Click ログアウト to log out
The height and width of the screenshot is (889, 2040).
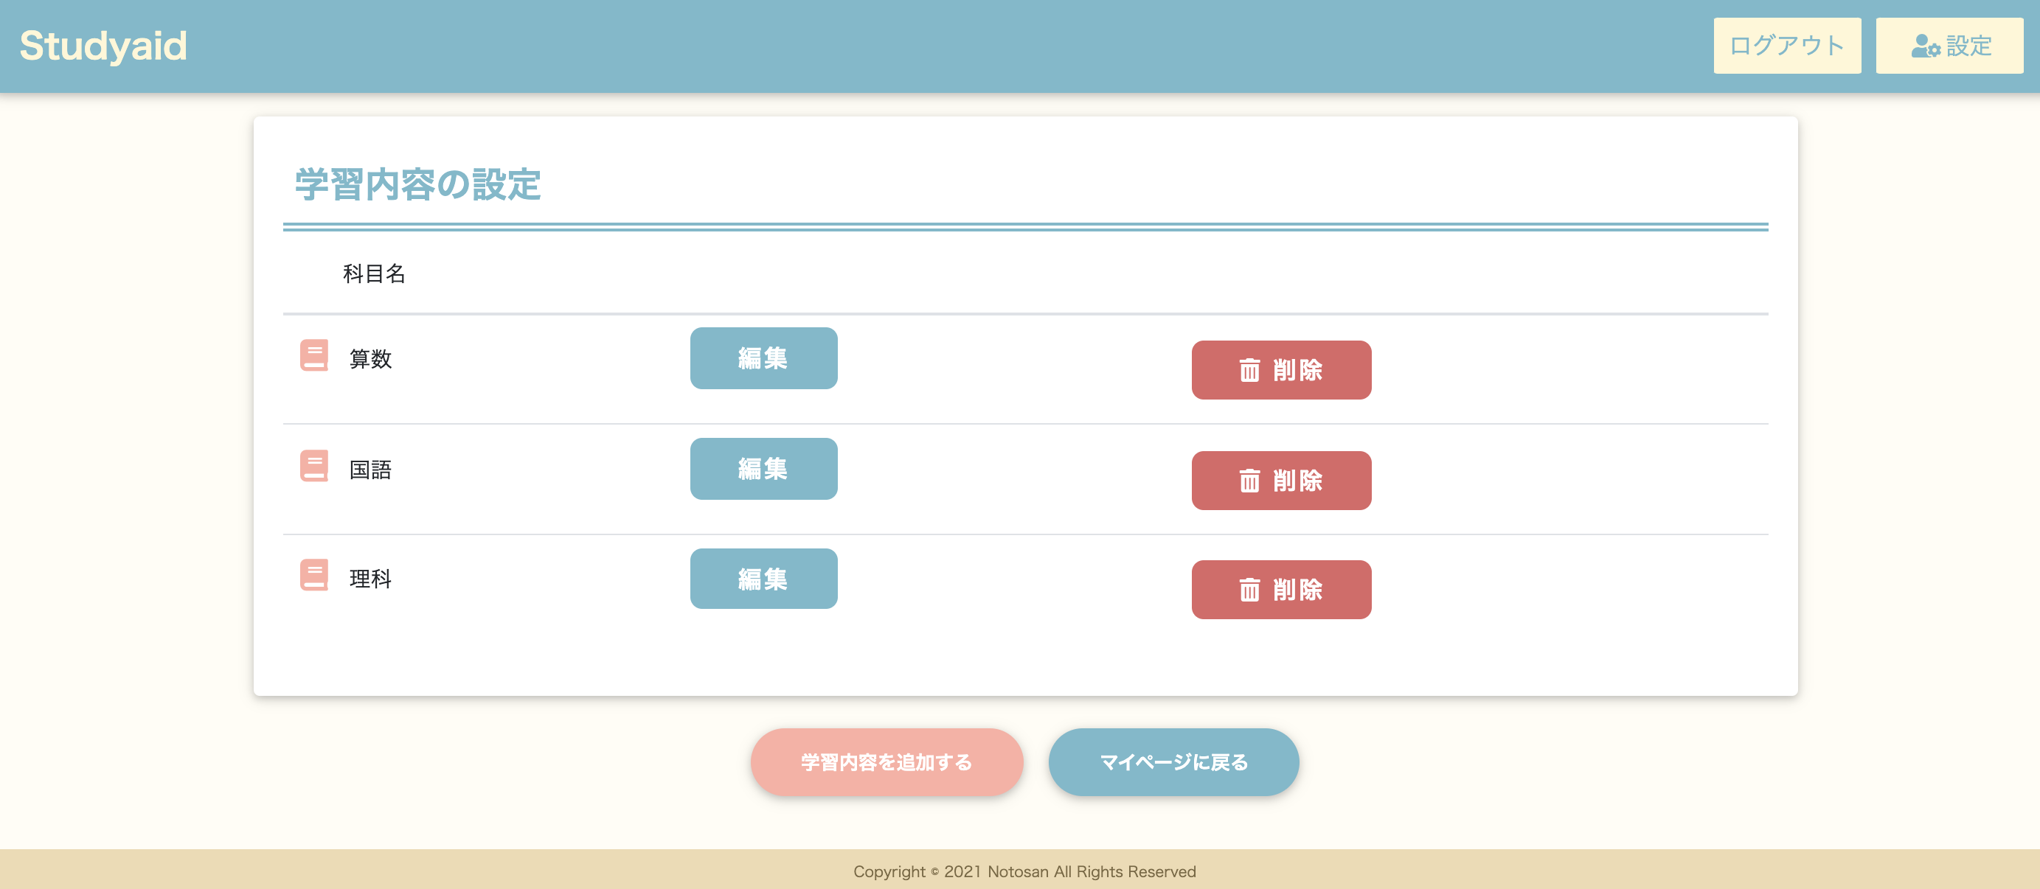click(1786, 45)
